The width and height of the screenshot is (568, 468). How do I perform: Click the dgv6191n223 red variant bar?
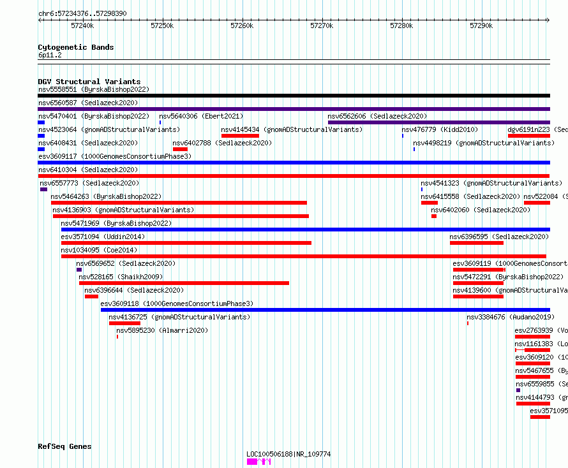click(x=529, y=136)
